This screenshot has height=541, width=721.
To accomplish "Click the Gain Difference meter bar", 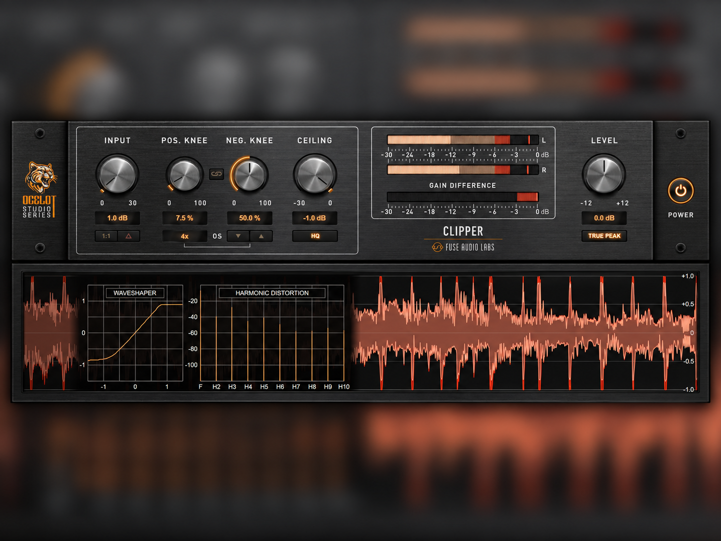I will click(x=463, y=197).
